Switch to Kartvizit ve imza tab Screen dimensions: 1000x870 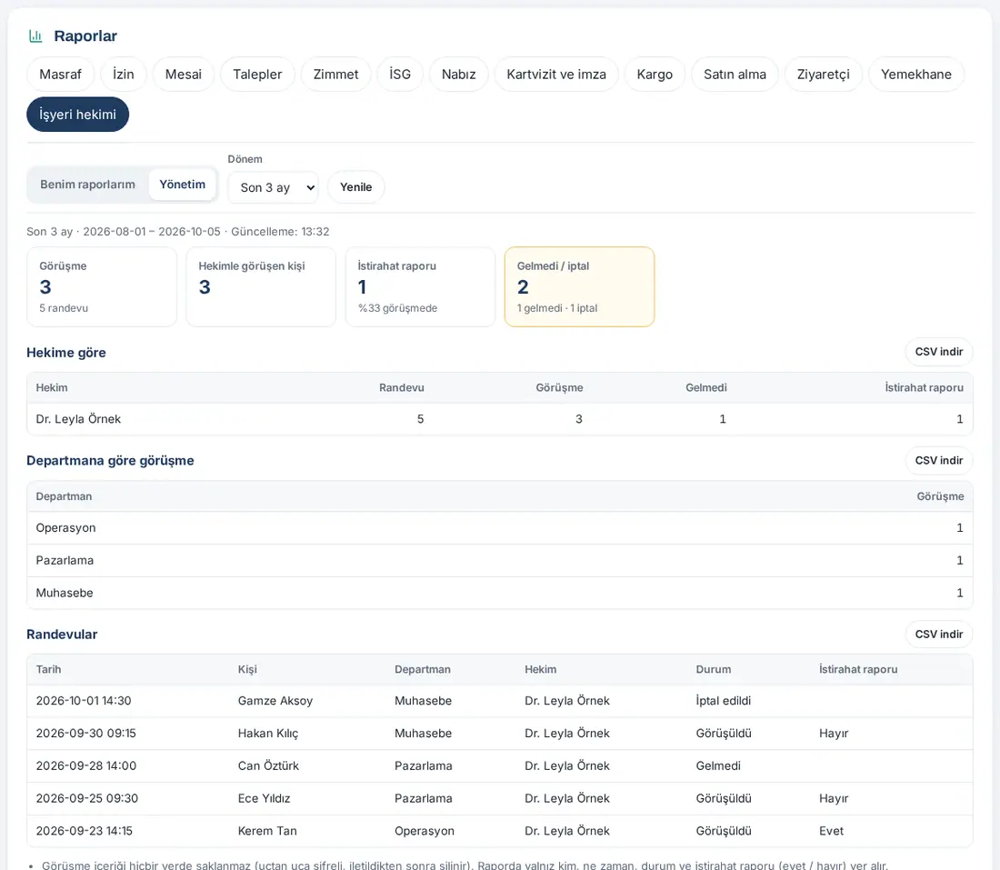click(556, 74)
